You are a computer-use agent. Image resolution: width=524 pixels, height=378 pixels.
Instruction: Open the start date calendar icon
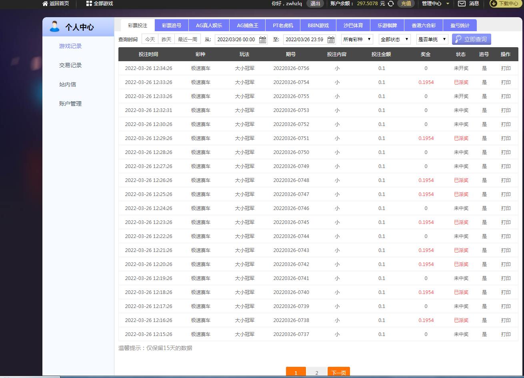click(262, 40)
